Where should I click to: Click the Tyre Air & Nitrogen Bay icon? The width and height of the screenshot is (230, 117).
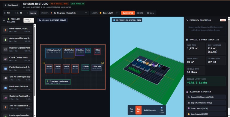[x=6, y=78]
